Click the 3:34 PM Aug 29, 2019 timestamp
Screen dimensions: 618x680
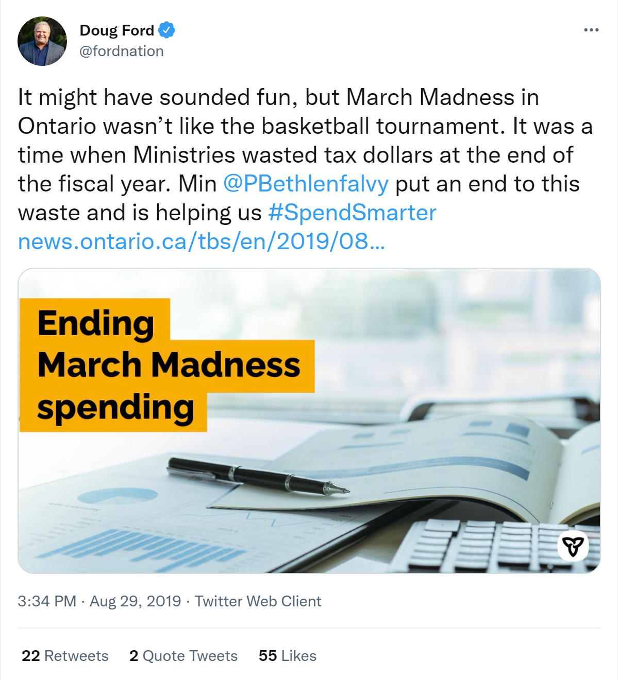[x=99, y=601]
